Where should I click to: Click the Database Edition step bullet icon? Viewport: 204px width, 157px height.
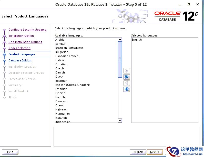(x=5, y=61)
